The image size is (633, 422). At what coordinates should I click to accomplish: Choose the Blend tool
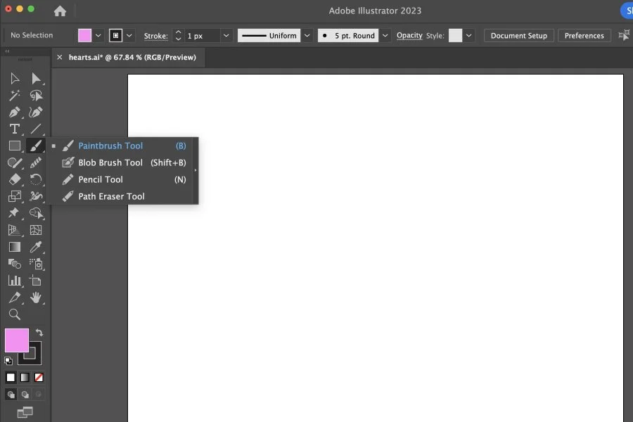[15, 264]
